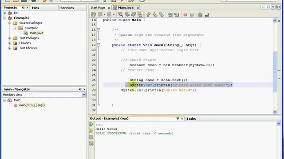Click the editor Back navigation icon
The height and width of the screenshot is (159, 284).
coord(100,15)
